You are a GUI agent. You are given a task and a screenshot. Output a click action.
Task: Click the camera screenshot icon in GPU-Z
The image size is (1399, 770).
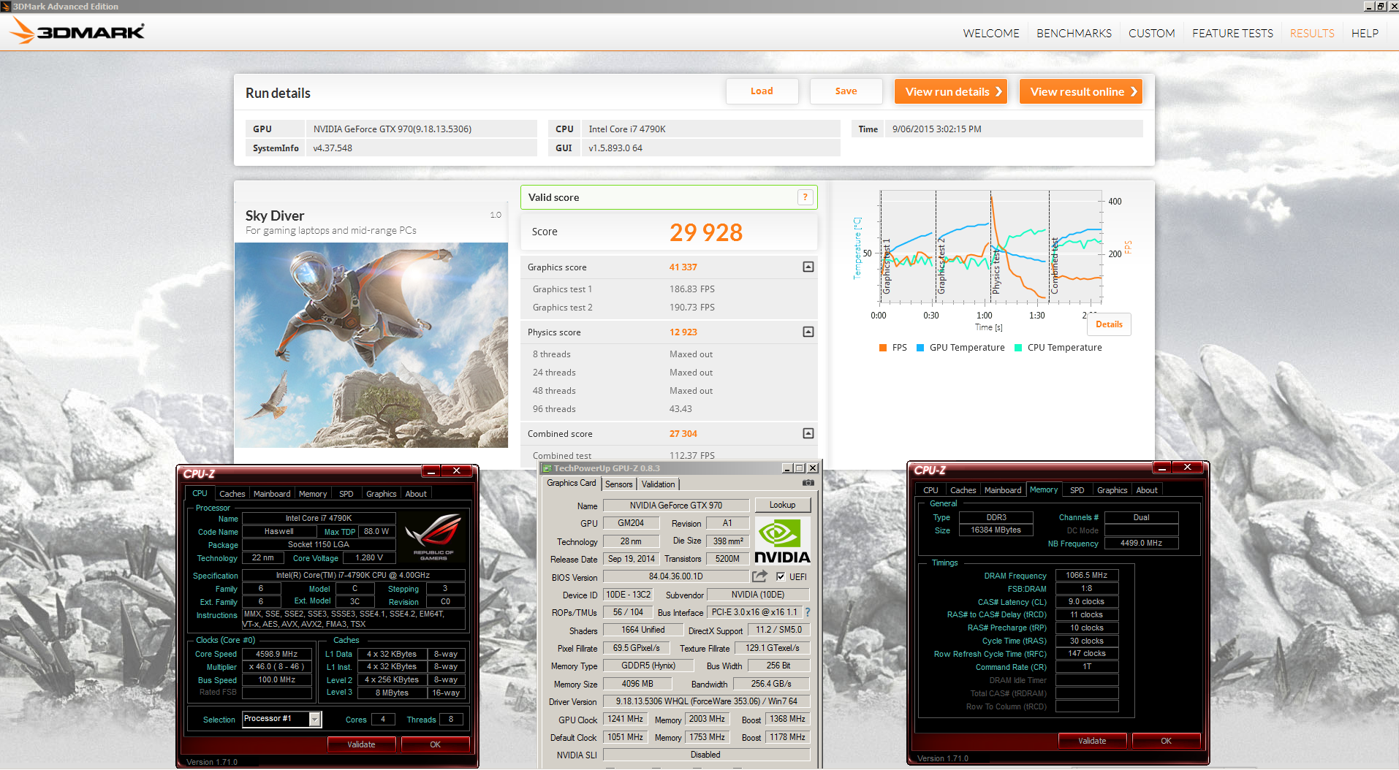click(808, 483)
